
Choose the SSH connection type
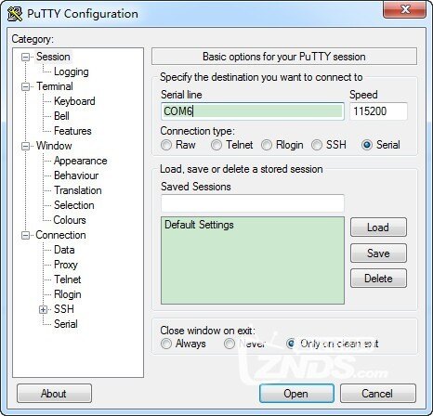[x=317, y=145]
